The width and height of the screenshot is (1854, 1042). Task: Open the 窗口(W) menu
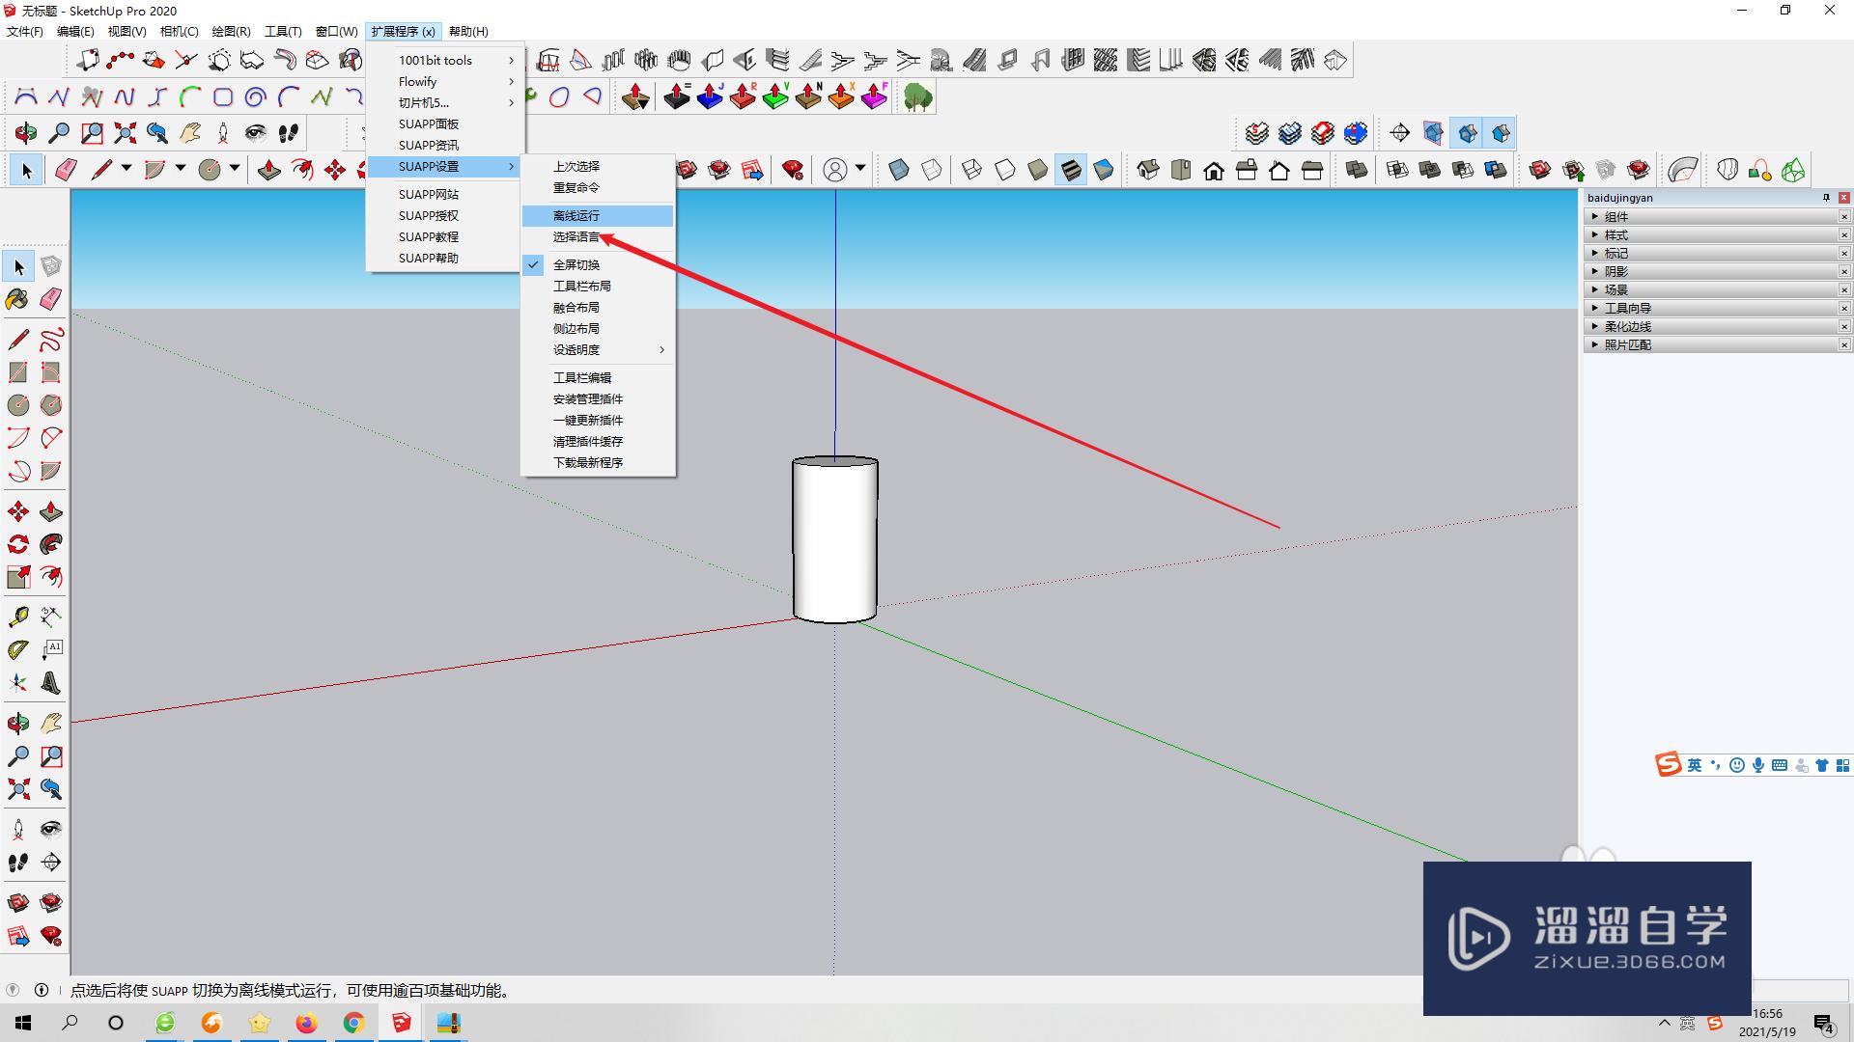click(336, 31)
